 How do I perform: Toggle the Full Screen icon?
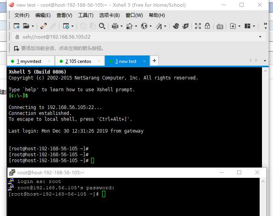[198, 26]
